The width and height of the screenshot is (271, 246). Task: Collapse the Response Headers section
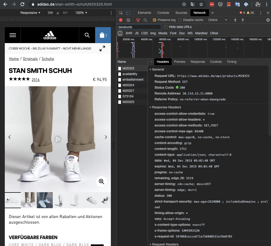pos(150,107)
